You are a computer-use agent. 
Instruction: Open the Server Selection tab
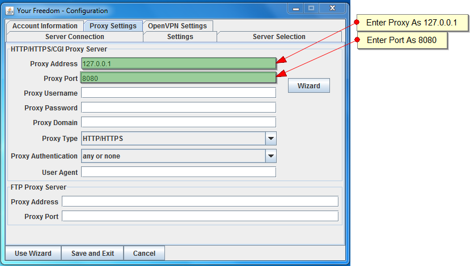coord(279,36)
